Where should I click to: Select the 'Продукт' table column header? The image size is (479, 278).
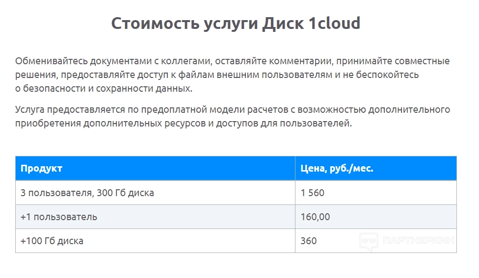click(42, 169)
